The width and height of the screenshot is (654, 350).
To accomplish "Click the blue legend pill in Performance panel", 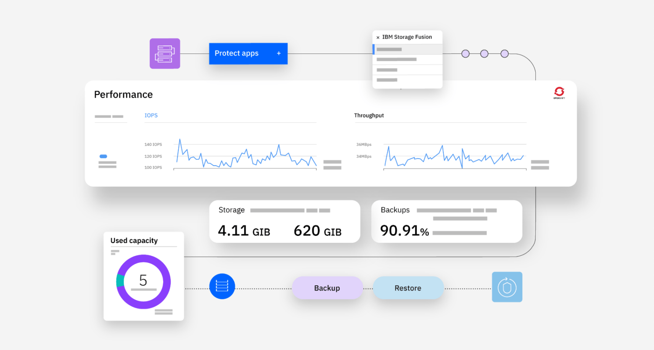I will pyautogui.click(x=103, y=156).
